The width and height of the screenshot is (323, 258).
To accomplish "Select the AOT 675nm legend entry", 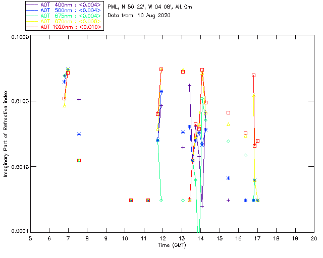I will pyautogui.click(x=64, y=16).
